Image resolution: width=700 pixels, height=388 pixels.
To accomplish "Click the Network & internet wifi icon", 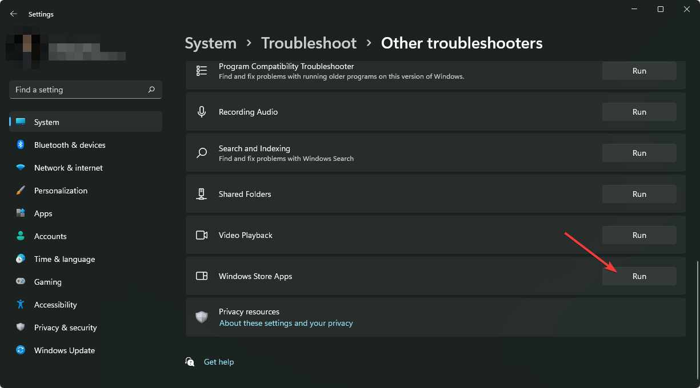I will click(21, 168).
